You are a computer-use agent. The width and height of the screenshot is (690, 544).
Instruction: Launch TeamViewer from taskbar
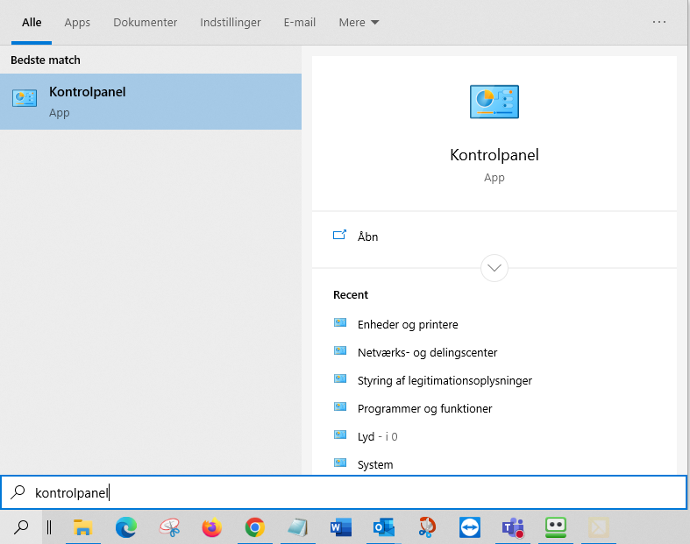point(470,527)
